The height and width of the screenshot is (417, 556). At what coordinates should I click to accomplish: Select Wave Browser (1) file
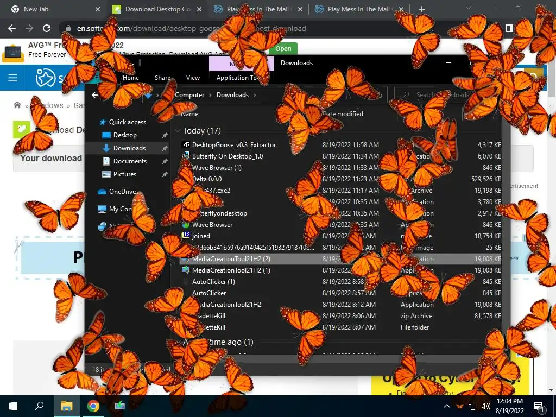coord(217,167)
